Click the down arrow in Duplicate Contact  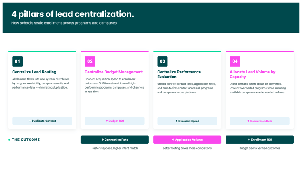[30, 121]
